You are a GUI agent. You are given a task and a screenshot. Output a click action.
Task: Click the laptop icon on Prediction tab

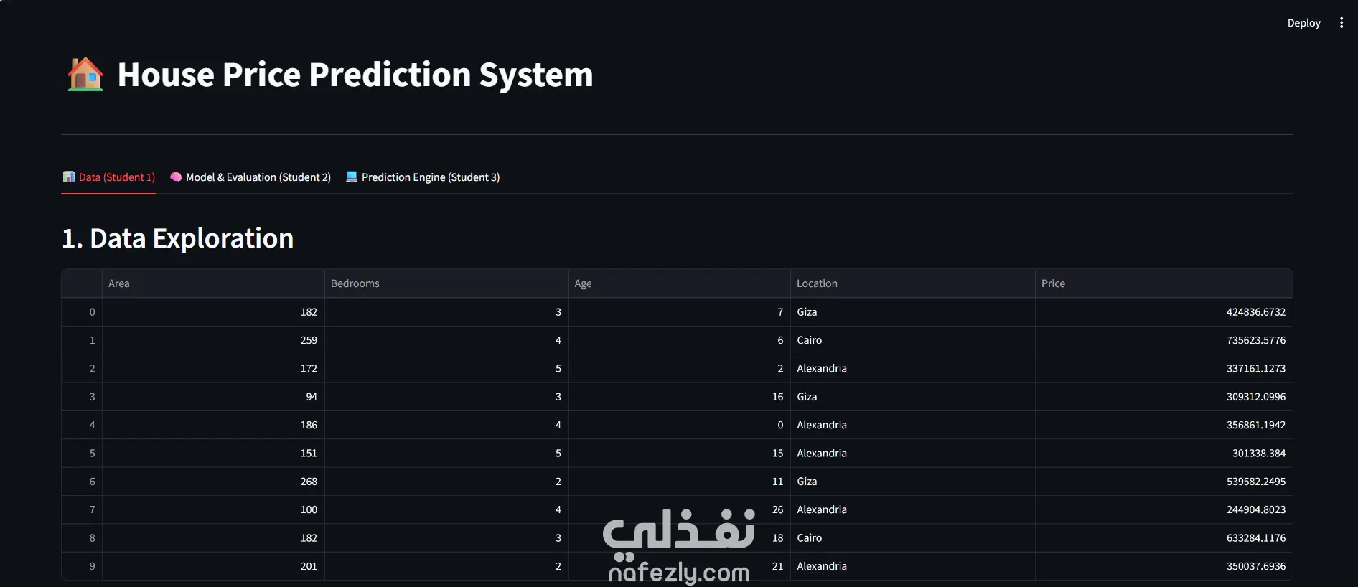352,177
